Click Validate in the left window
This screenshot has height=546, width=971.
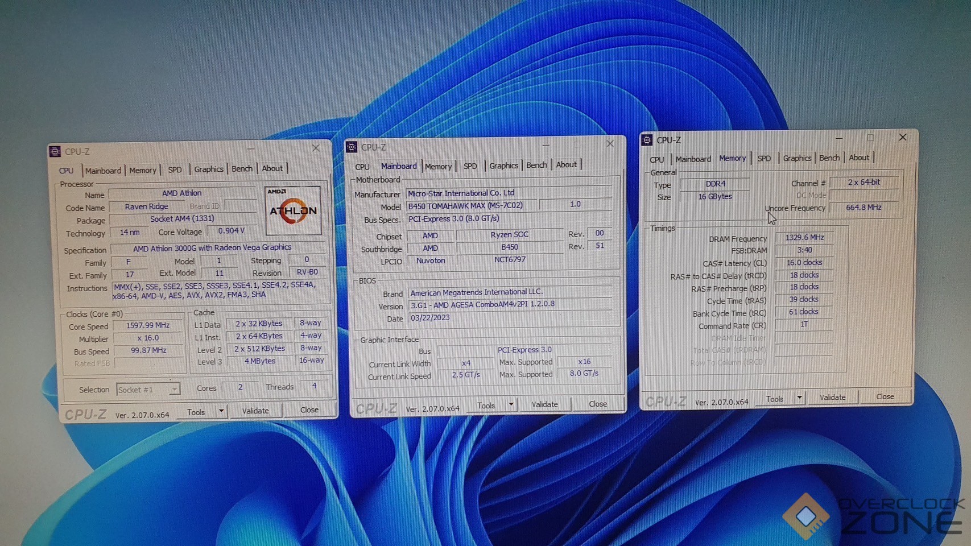(x=255, y=411)
